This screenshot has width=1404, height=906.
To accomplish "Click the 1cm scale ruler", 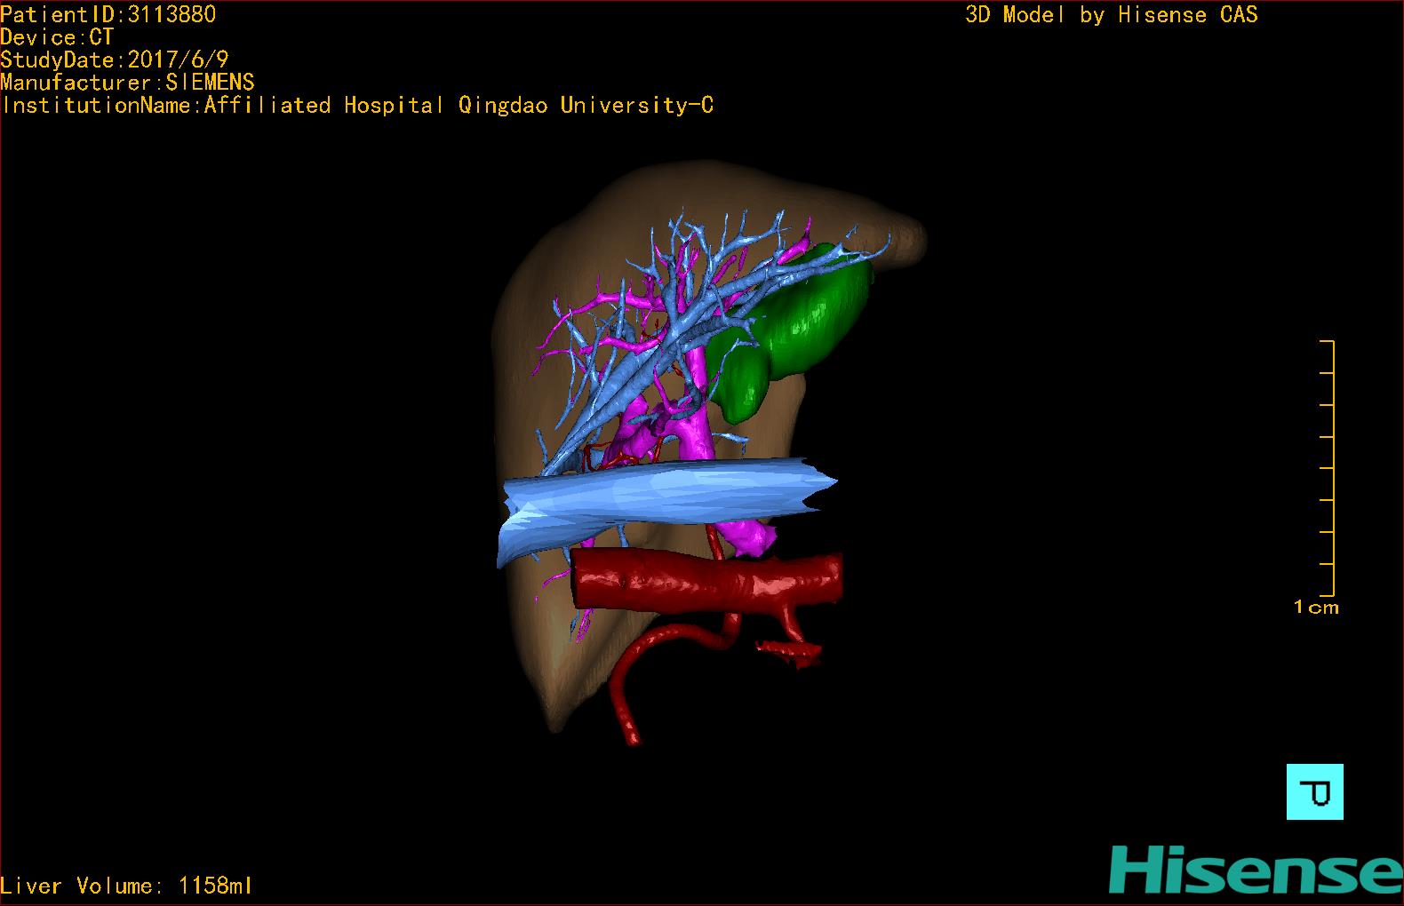I will coord(1327,468).
